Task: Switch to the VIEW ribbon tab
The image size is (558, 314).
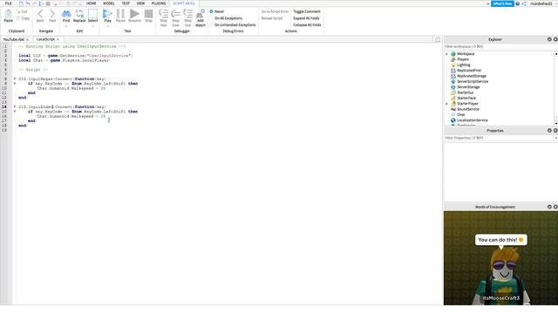Action: pyautogui.click(x=140, y=3)
